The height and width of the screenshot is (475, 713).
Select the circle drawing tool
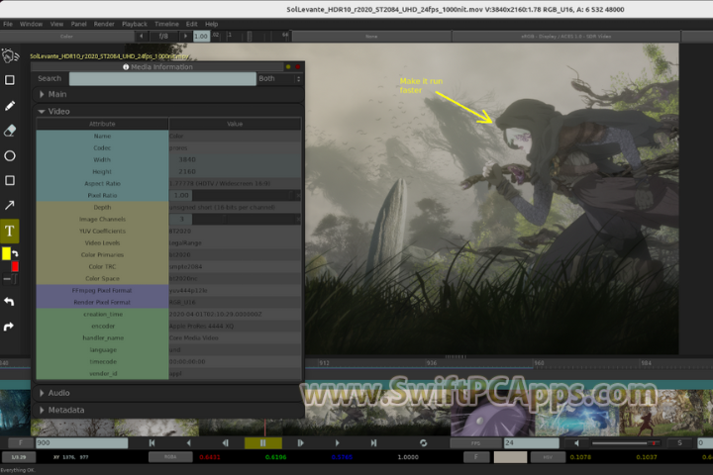click(10, 156)
